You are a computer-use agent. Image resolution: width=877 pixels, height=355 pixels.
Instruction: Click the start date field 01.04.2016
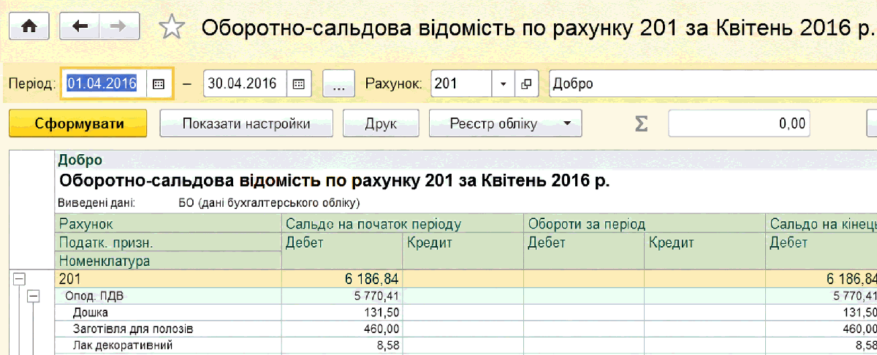coord(103,84)
